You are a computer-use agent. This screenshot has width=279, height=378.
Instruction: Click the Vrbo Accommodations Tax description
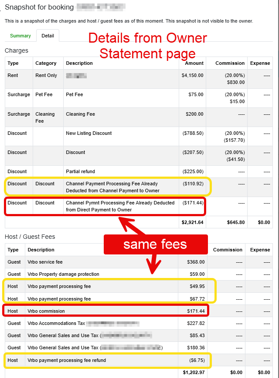pos(56,323)
